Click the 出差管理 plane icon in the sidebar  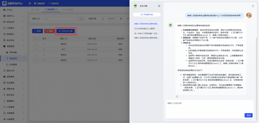click(x=4, y=119)
